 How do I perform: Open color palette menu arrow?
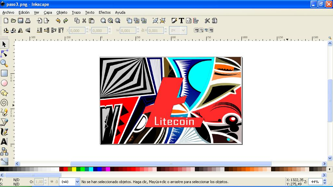(x=330, y=169)
